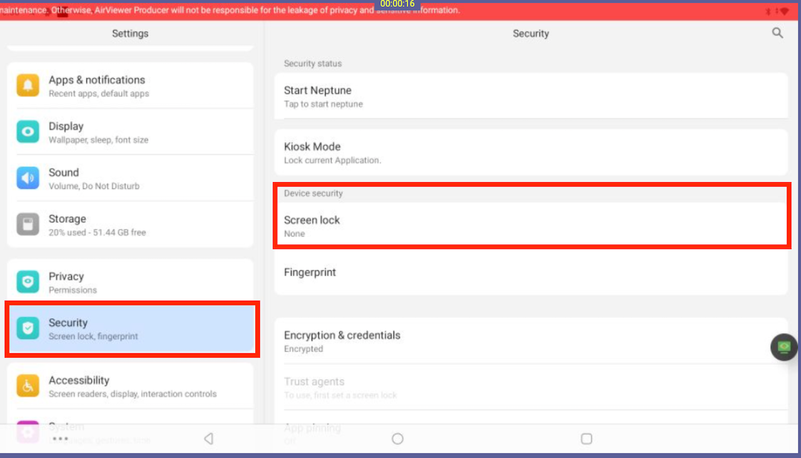This screenshot has height=458, width=801.
Task: Open the Fingerprint setting
Action: (531, 272)
